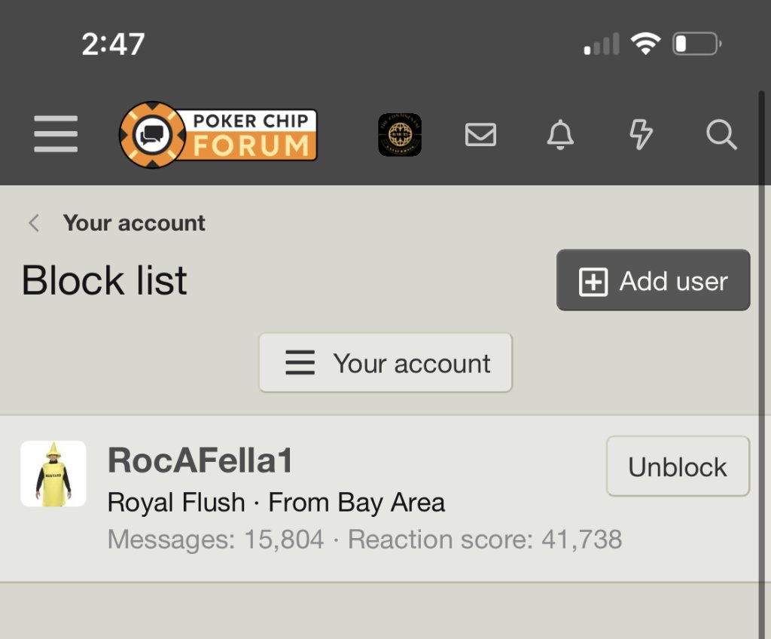
Task: Tap the cellular signal bars
Action: [602, 44]
